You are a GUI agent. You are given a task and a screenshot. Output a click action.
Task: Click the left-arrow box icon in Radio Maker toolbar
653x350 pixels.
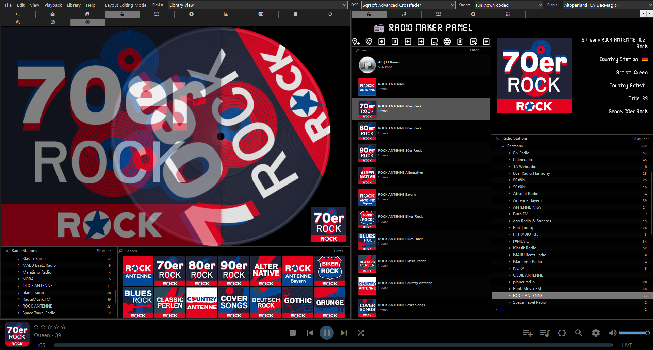point(408,41)
